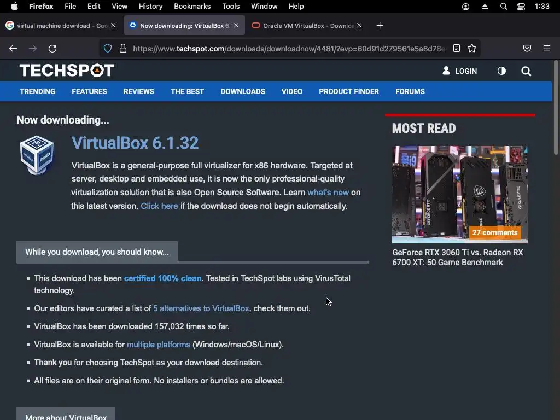Reload the current page
The image size is (560, 420).
(x=52, y=49)
